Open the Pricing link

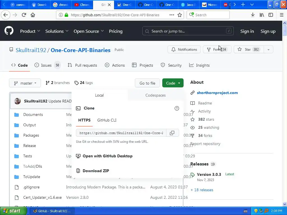coord(116,31)
